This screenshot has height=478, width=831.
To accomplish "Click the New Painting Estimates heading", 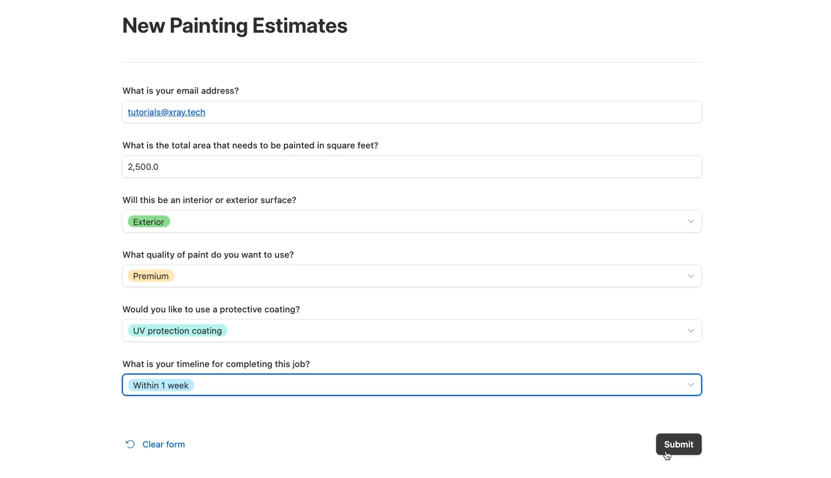I will pos(235,26).
